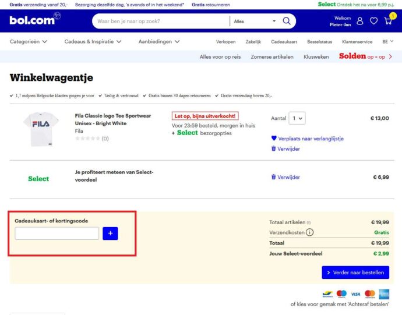Viewport: 402px width, 315px height.
Task: Click the yellow cart item count badge
Action: click(393, 16)
